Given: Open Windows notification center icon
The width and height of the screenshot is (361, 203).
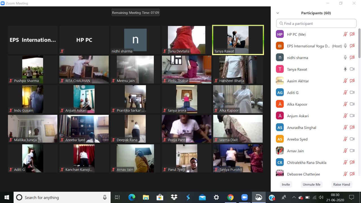Looking at the screenshot, I should [351, 197].
